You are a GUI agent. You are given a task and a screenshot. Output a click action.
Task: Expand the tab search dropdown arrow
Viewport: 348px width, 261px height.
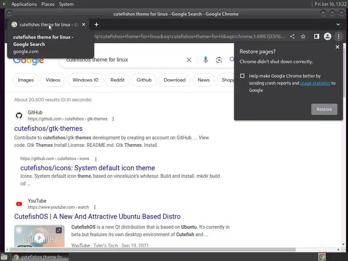(x=338, y=24)
